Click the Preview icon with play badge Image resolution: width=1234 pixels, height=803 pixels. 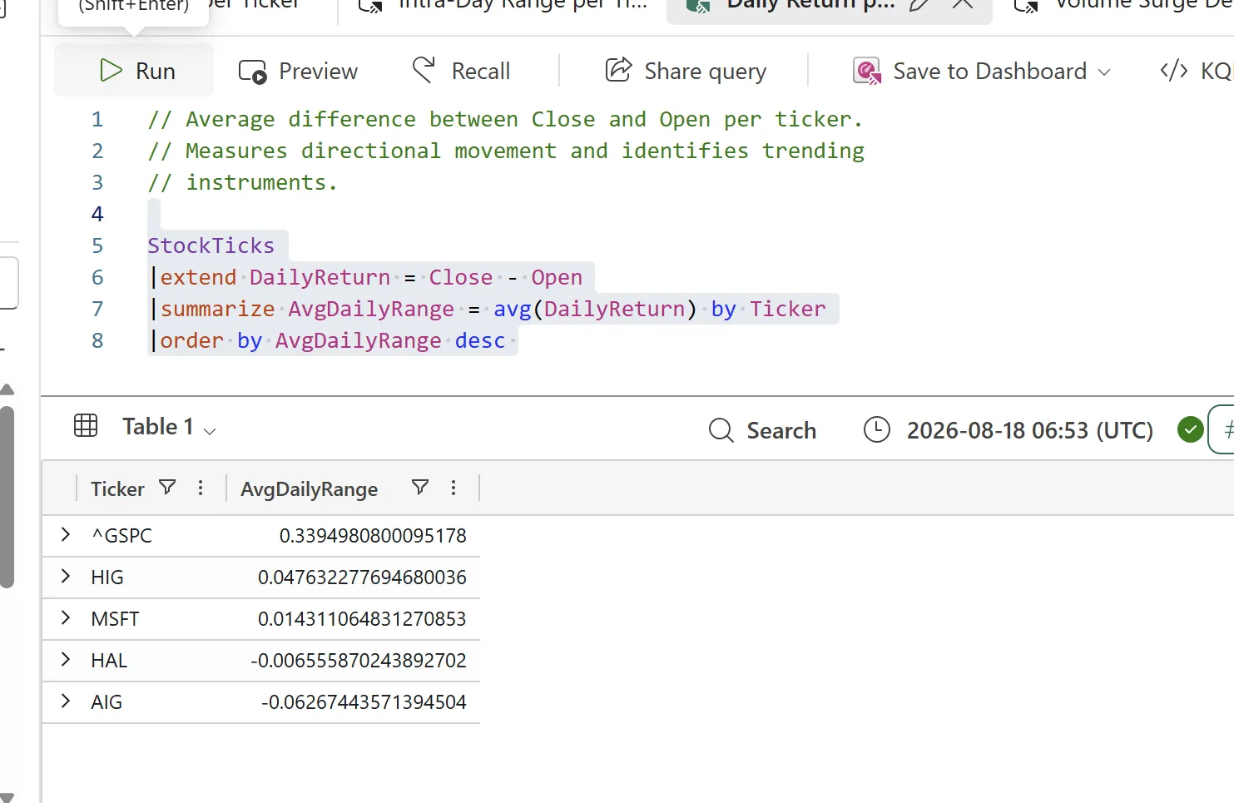coord(252,72)
